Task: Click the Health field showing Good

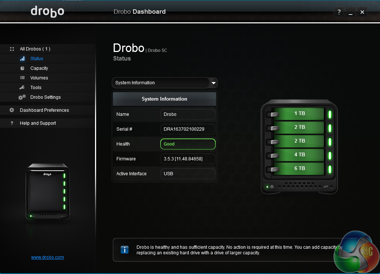Action: [188, 144]
